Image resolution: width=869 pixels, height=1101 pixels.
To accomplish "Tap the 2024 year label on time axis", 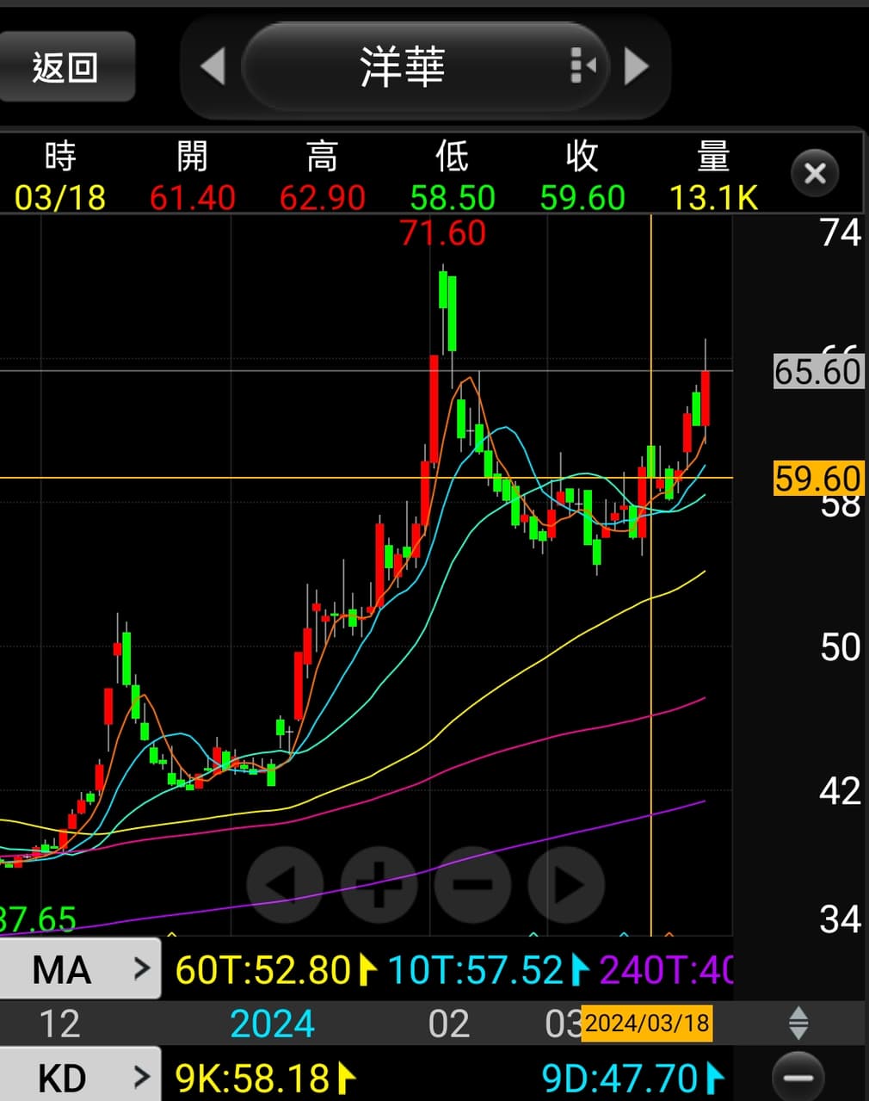I will (272, 1024).
